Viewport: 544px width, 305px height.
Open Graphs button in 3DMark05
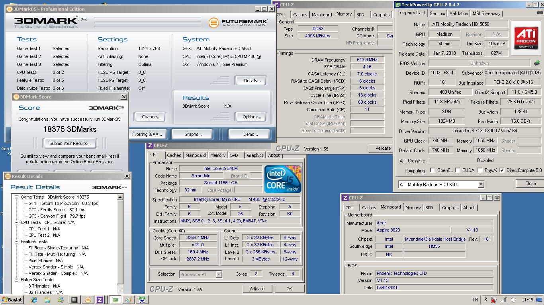point(193,134)
